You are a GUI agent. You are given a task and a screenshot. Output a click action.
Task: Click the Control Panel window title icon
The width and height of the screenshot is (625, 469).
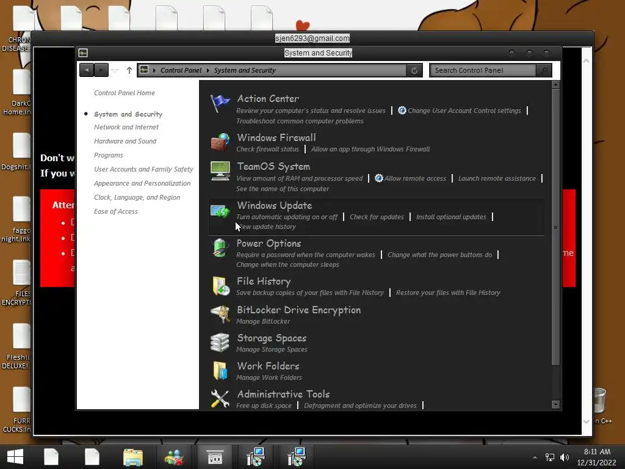point(83,53)
